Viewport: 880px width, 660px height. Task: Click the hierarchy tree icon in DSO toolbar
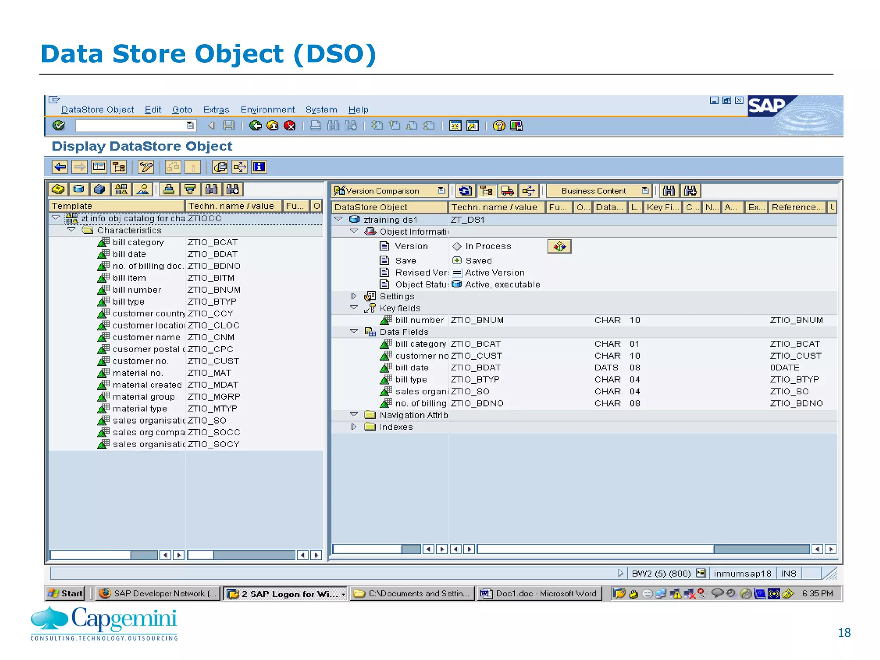[486, 190]
